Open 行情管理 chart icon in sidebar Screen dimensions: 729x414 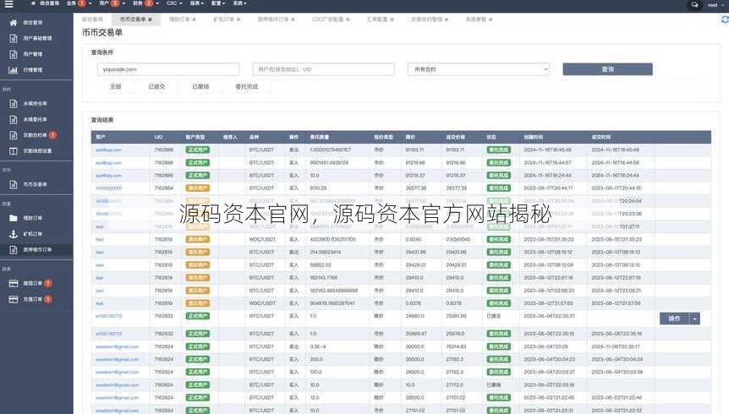tap(13, 70)
